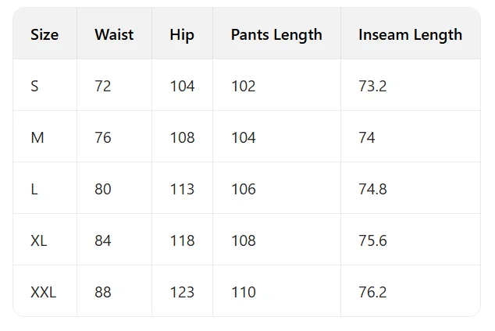495x331 pixels.
Task: Click hip value 123
Action: pos(182,292)
